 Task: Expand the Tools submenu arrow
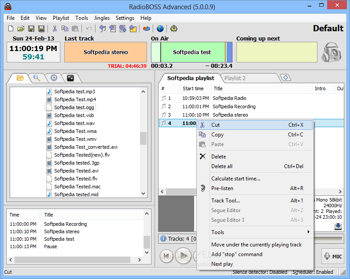[x=309, y=231]
